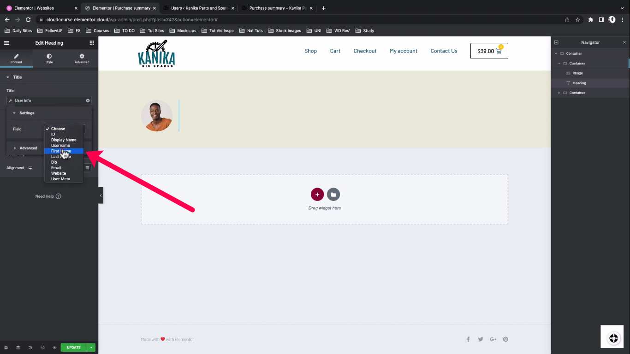Switch to the Content tab
630x354 pixels.
point(16,59)
